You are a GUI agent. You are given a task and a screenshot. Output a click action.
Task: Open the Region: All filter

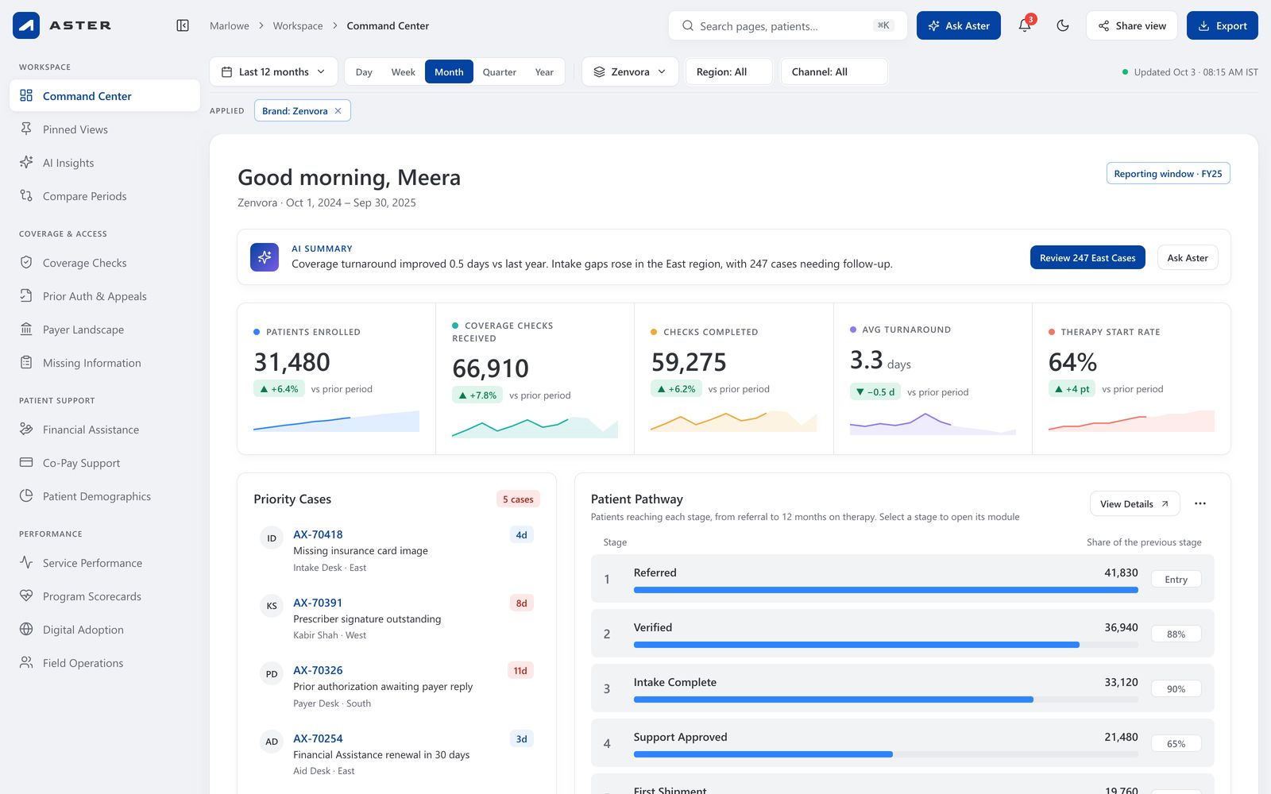pyautogui.click(x=728, y=71)
